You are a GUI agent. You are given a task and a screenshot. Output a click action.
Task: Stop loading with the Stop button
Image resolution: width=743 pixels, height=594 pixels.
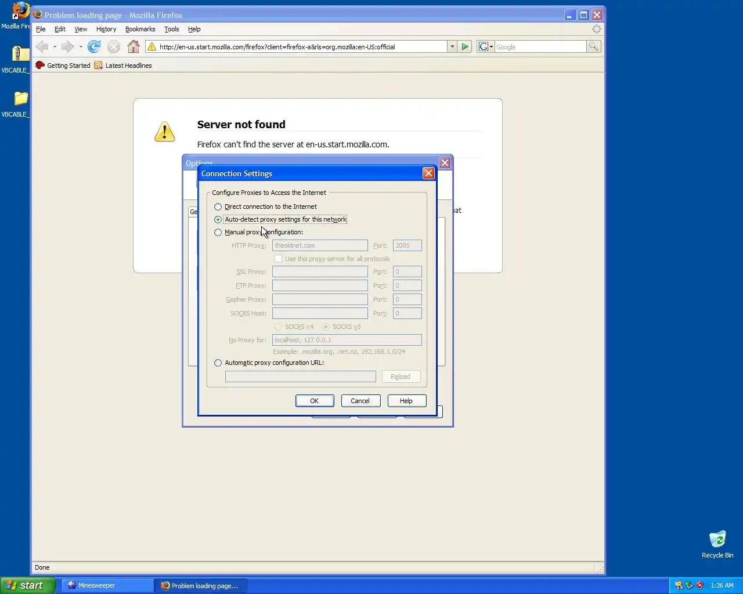[114, 46]
